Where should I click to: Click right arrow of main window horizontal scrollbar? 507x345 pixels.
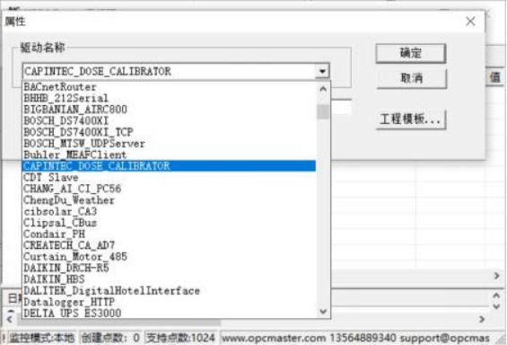pos(496,276)
